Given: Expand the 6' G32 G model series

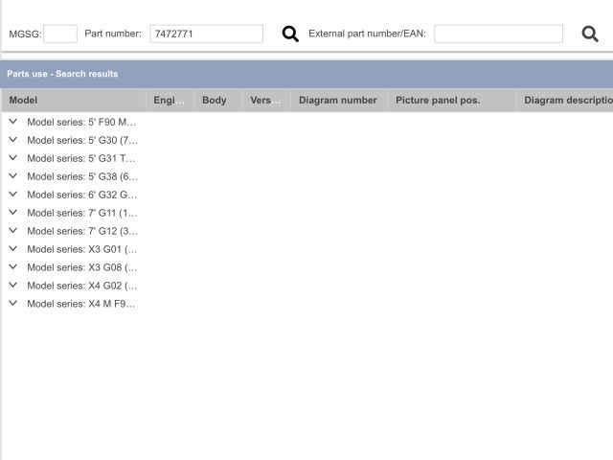Looking at the screenshot, I should [13, 195].
